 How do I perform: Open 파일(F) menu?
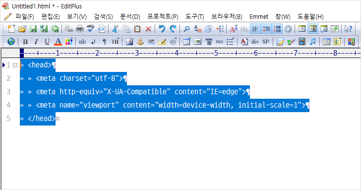coord(25,16)
